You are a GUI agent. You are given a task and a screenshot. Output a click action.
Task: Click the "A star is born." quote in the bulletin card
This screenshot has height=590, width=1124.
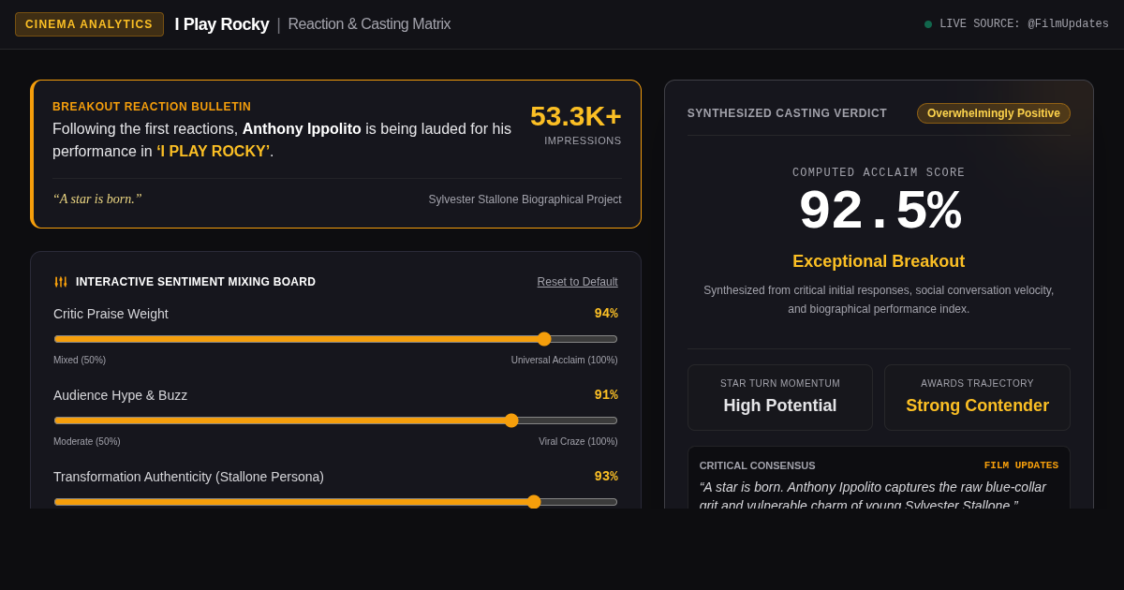97,199
